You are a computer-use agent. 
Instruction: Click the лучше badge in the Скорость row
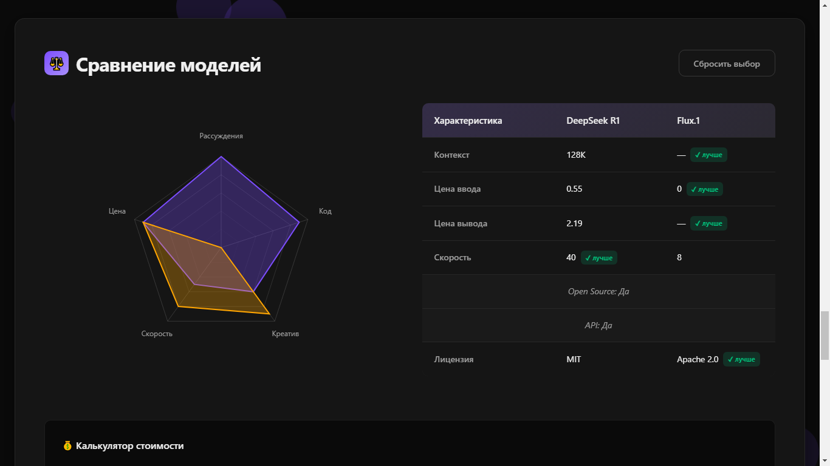tap(599, 258)
